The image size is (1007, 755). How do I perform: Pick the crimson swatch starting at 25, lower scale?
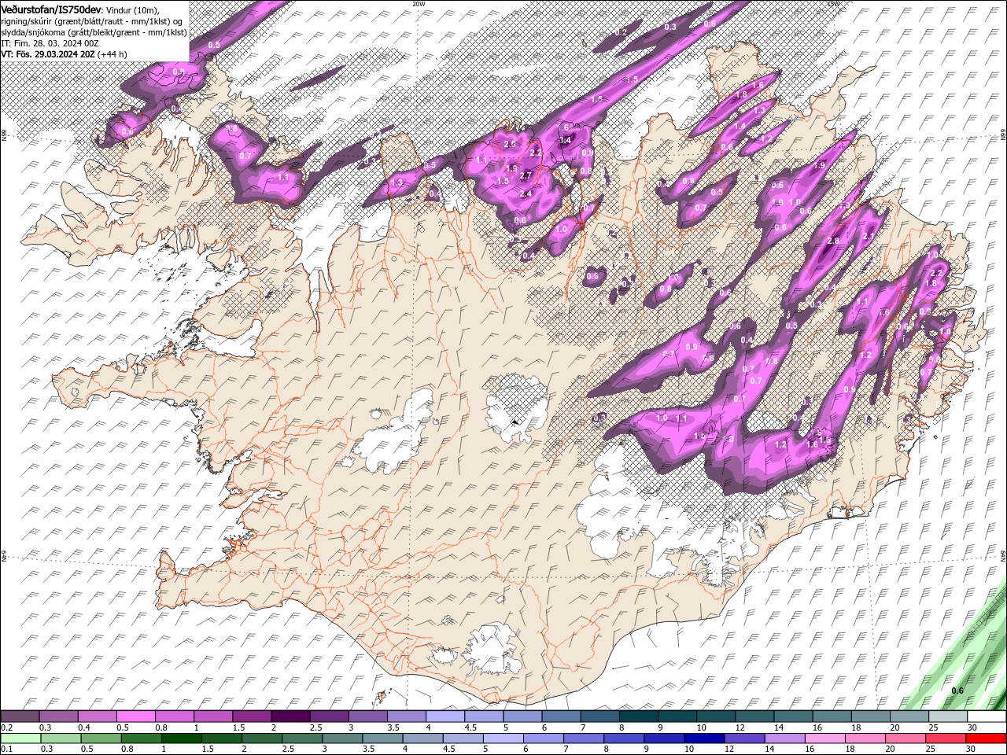[944, 738]
